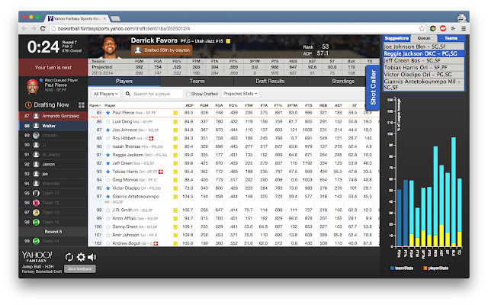This screenshot has width=488, height=305.
Task: Toggle queue star for Paul Pierce
Action: pos(108,113)
